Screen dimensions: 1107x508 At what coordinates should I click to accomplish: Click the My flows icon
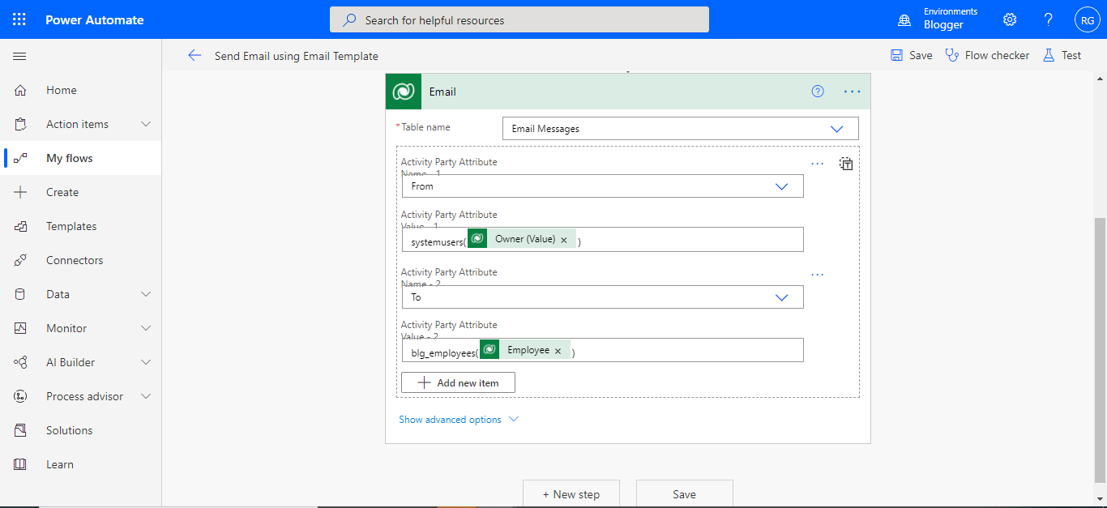pyautogui.click(x=20, y=158)
